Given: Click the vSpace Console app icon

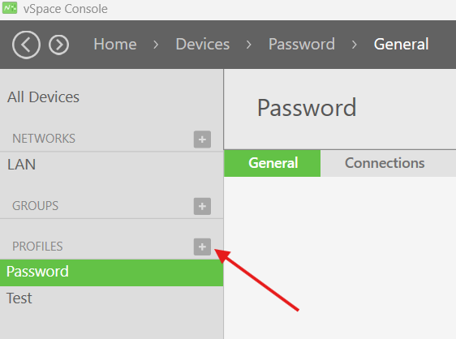Looking at the screenshot, I should (x=11, y=8).
